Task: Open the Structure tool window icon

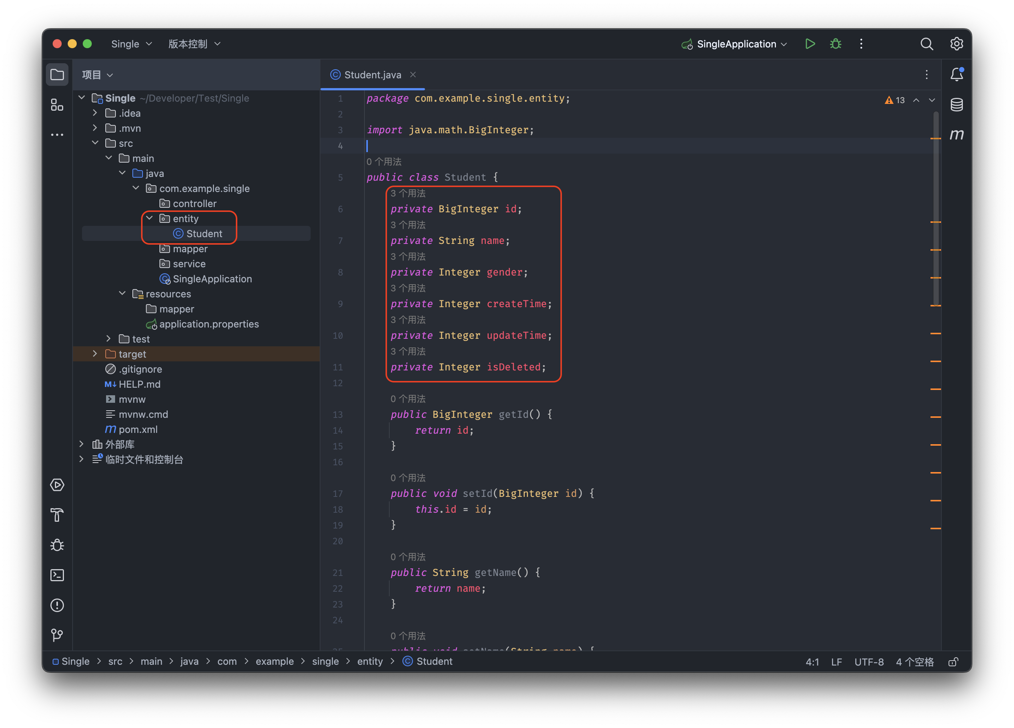Action: [x=57, y=105]
